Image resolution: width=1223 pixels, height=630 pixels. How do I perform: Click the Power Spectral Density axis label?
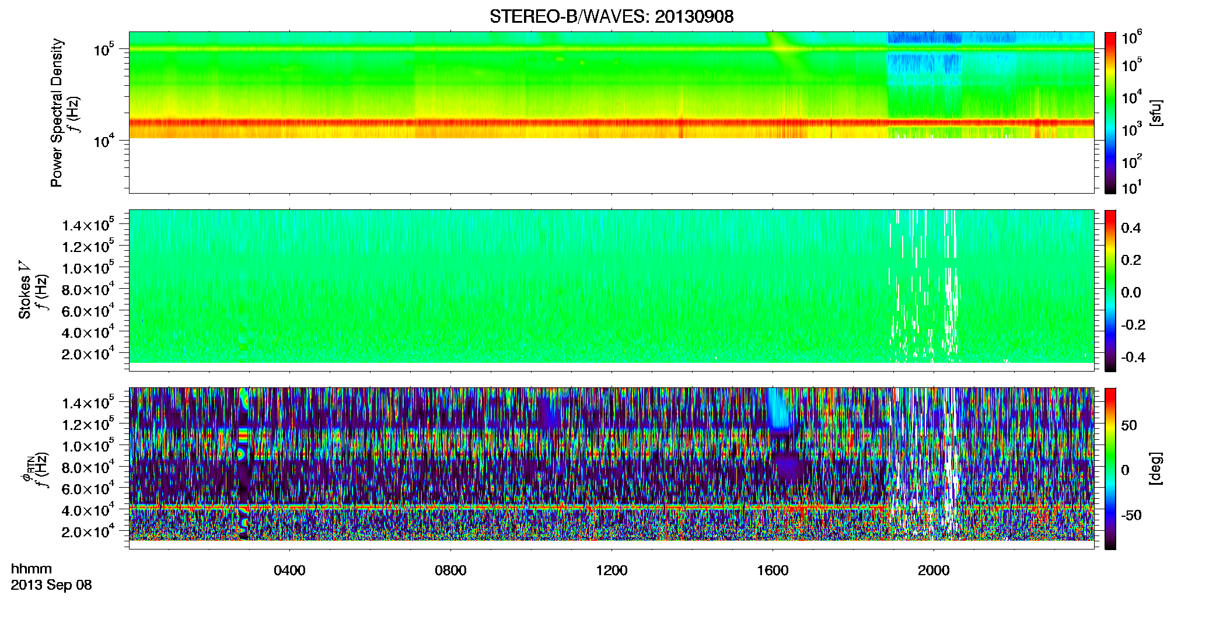(x=57, y=113)
